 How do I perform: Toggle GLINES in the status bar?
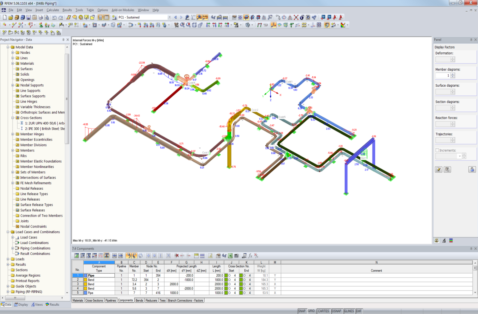[349, 311]
